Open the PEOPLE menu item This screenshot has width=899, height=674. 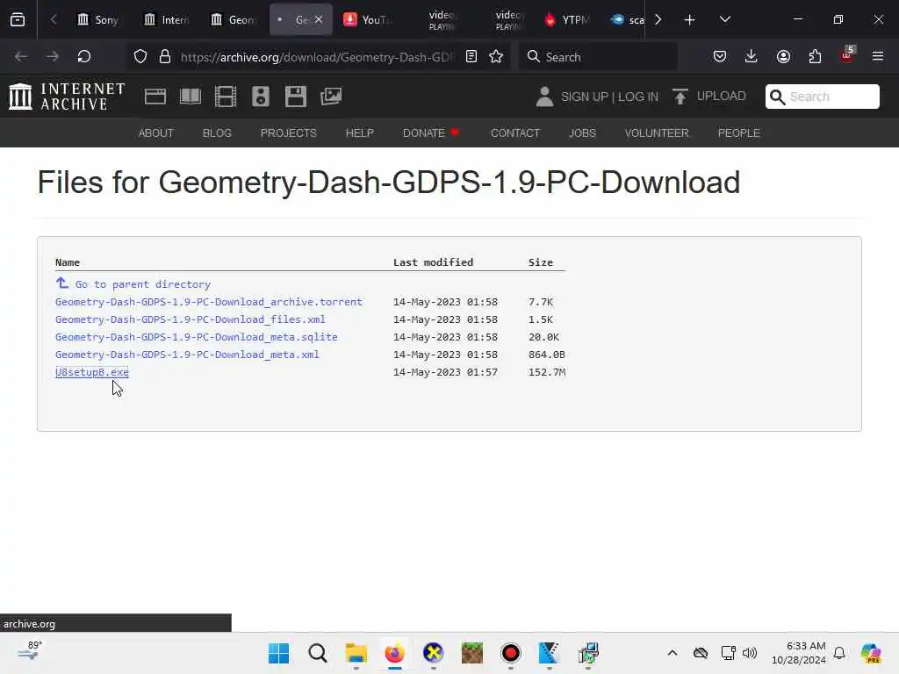(x=739, y=133)
